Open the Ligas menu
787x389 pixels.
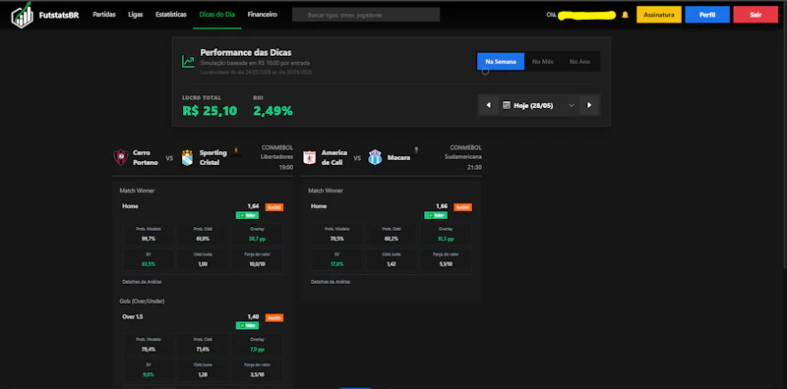coord(136,15)
